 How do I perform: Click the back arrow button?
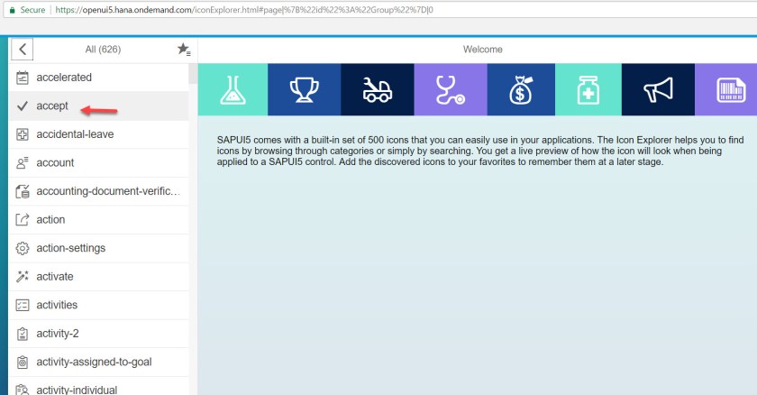[x=23, y=50]
